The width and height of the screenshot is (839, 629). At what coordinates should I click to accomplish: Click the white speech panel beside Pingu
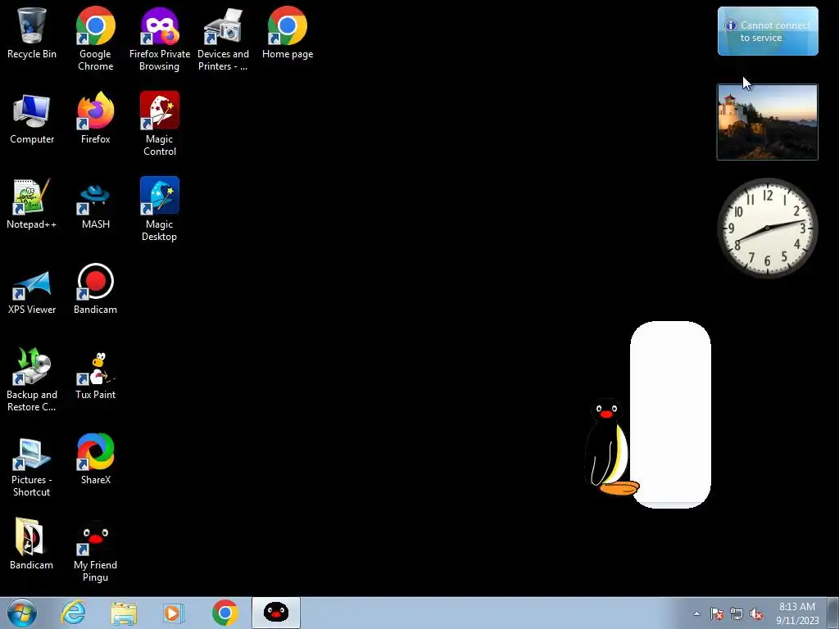670,414
